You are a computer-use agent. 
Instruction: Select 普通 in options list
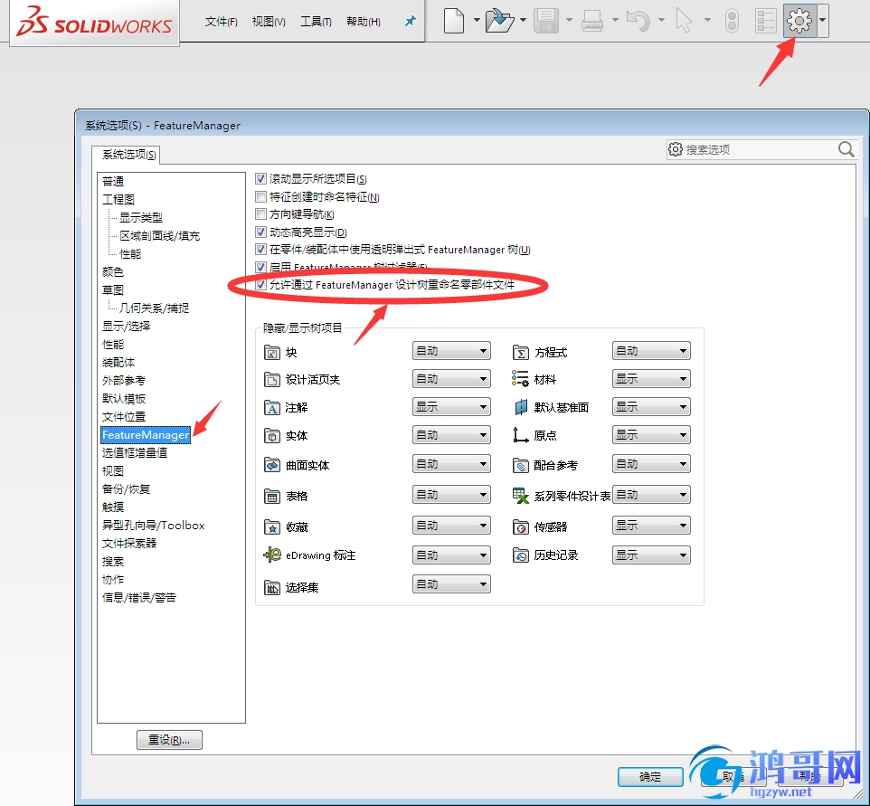(113, 181)
